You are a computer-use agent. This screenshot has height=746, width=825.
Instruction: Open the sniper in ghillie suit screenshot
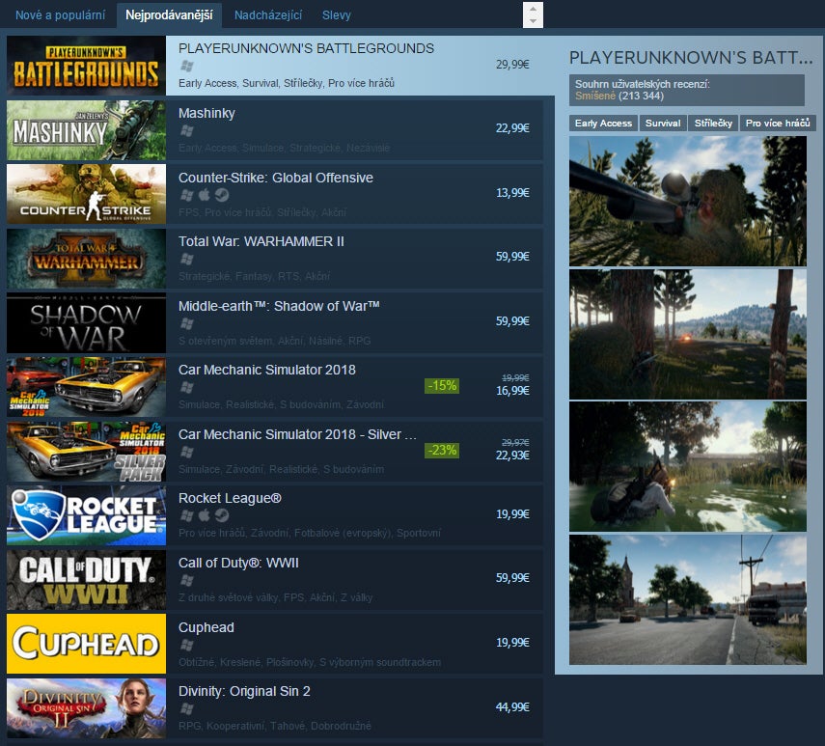click(688, 201)
